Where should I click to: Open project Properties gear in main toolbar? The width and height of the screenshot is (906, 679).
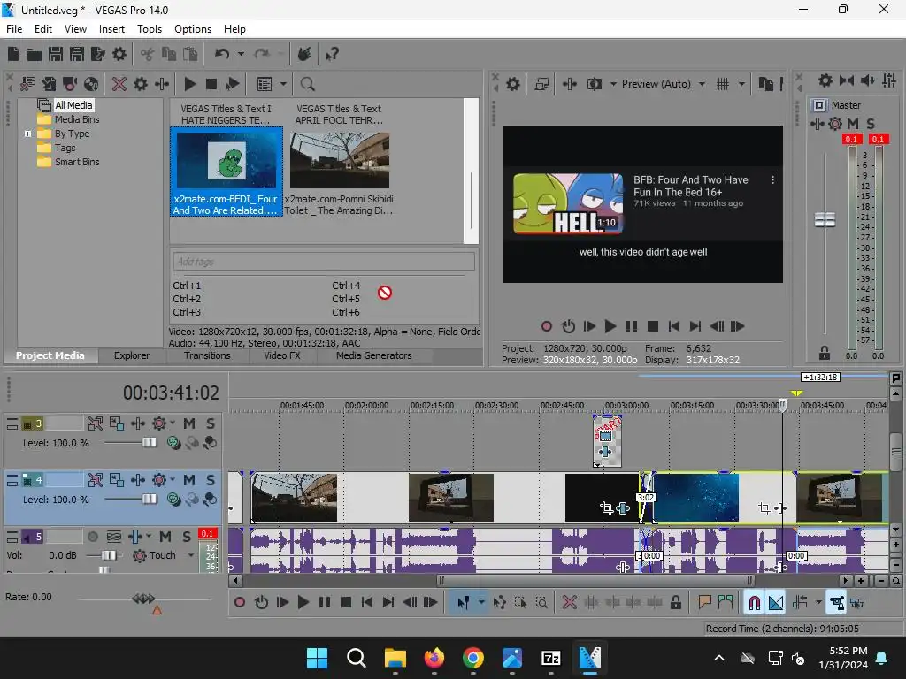pyautogui.click(x=119, y=54)
